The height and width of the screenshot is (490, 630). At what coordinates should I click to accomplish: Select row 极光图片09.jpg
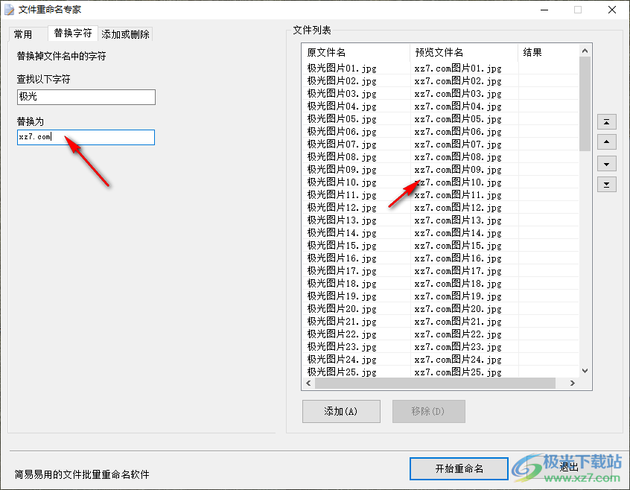click(440, 170)
